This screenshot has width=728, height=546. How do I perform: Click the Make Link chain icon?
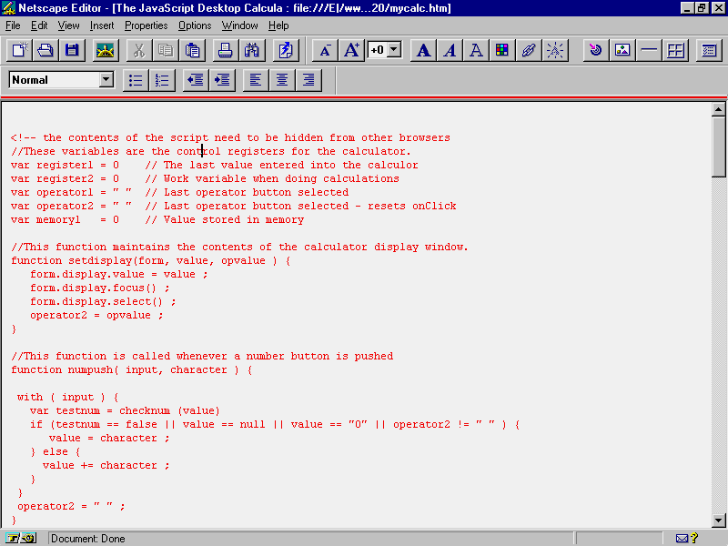(529, 50)
